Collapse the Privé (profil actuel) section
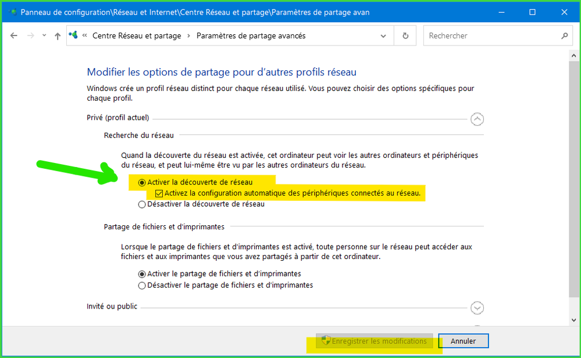 477,119
